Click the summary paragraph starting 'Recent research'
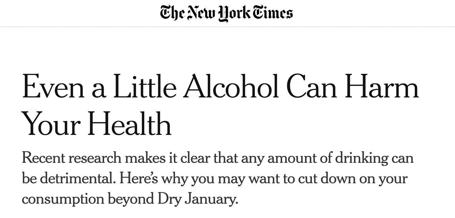This screenshot has width=455, height=218. pyautogui.click(x=218, y=178)
